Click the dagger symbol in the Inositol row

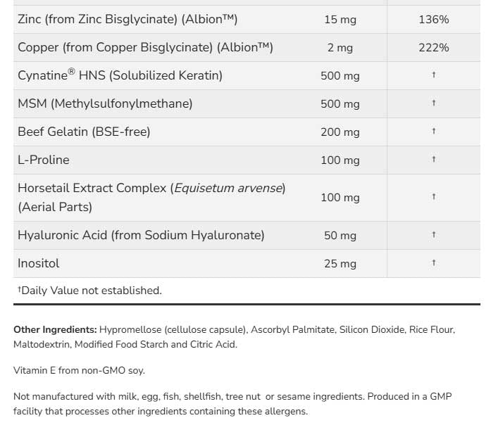(x=433, y=263)
